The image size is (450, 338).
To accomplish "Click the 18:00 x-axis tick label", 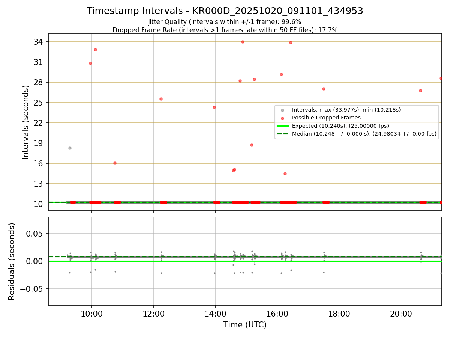I will tap(339, 314).
